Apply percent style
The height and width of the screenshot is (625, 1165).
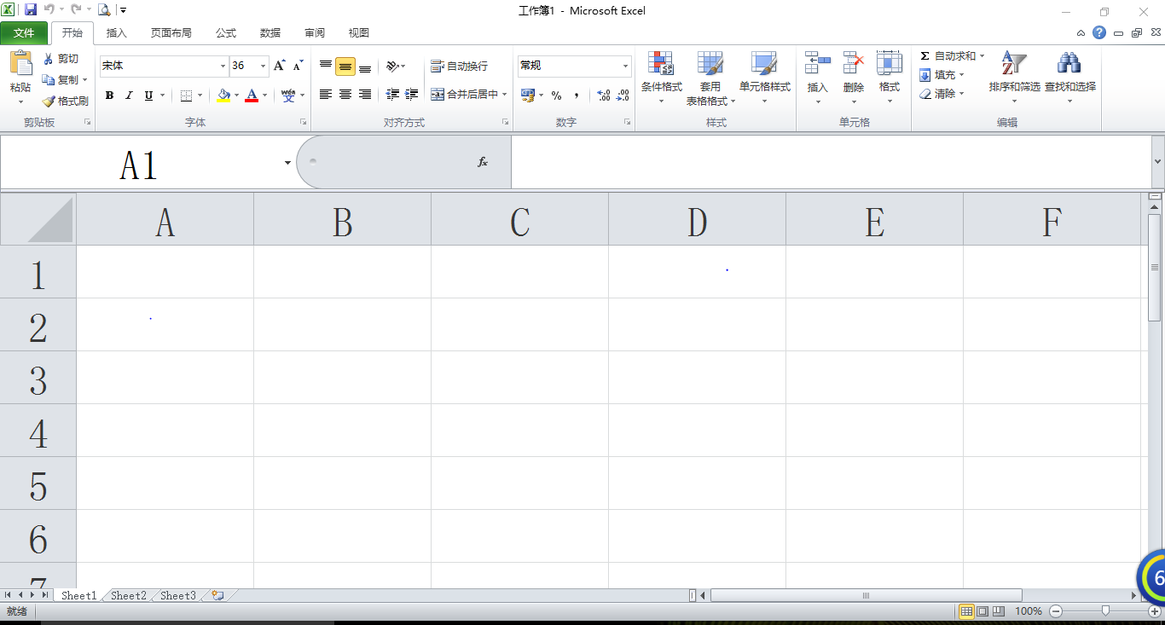[557, 95]
